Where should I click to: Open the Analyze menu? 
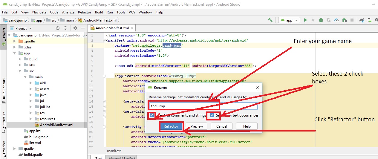(68, 12)
